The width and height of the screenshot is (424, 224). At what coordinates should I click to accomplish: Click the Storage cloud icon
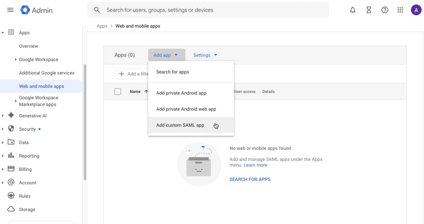[x=11, y=209]
